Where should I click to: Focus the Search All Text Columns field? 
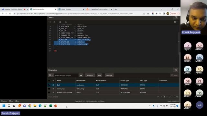coord(66,75)
